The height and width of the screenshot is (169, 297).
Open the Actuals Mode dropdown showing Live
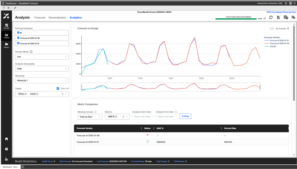pyautogui.click(x=42, y=57)
